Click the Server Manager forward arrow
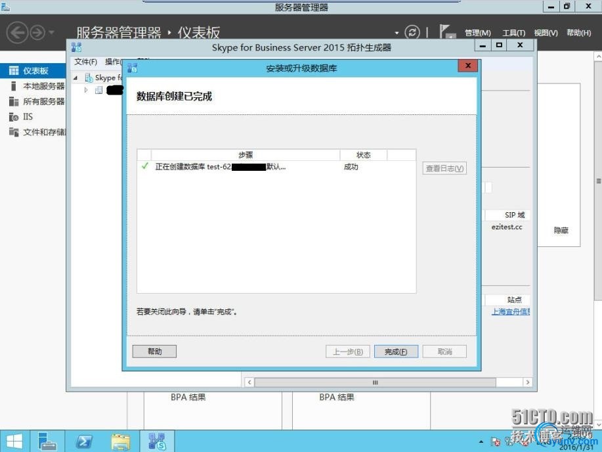 click(x=37, y=33)
